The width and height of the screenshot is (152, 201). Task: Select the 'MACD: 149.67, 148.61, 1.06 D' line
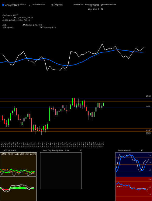point(16,20)
